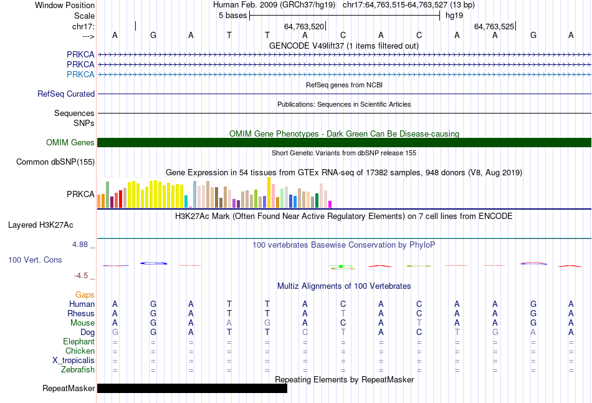The height and width of the screenshot is (403, 592).
Task: Click the cyan bar in the GTEx chart
Action: click(x=186, y=201)
